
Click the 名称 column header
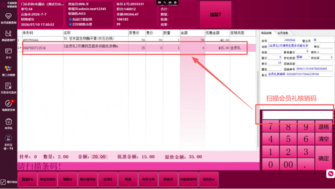[96, 33]
